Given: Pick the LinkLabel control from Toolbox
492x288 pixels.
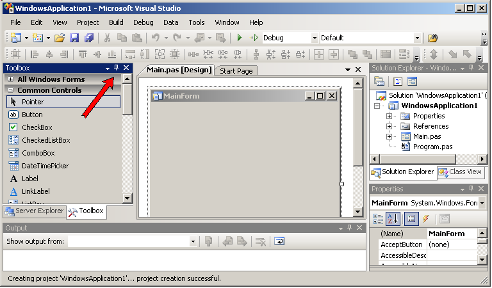Looking at the screenshot, I should [x=35, y=191].
